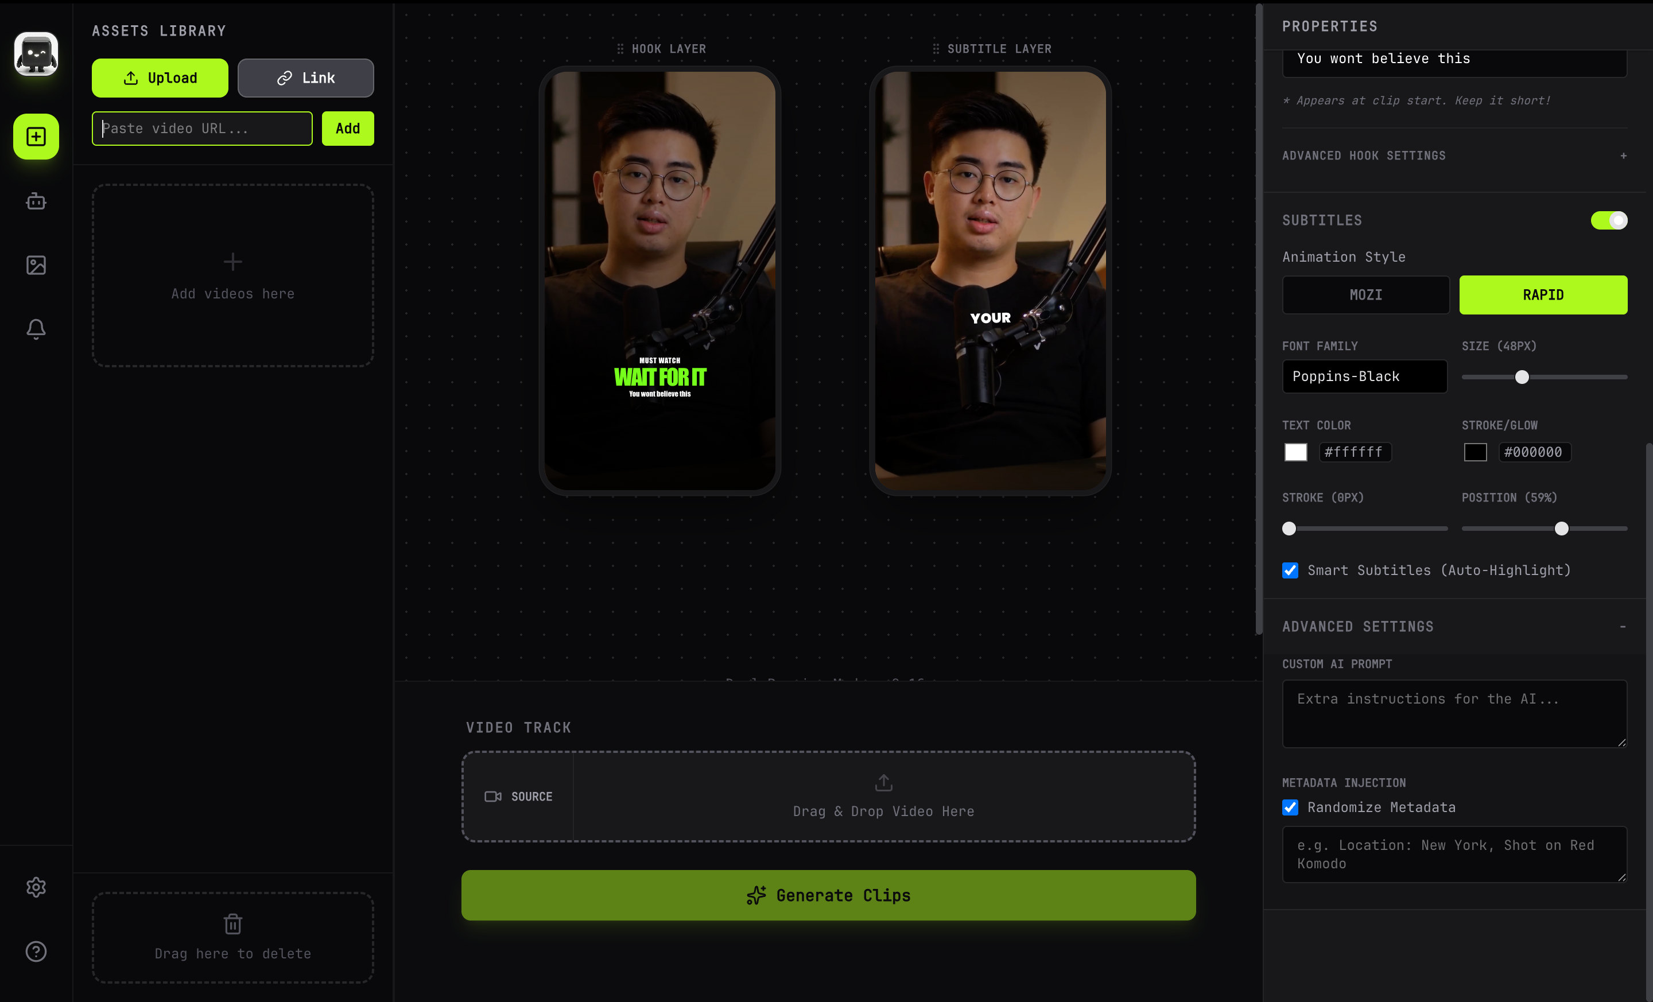The width and height of the screenshot is (1653, 1002).
Task: Click the Paste video URL input field
Action: tap(202, 129)
